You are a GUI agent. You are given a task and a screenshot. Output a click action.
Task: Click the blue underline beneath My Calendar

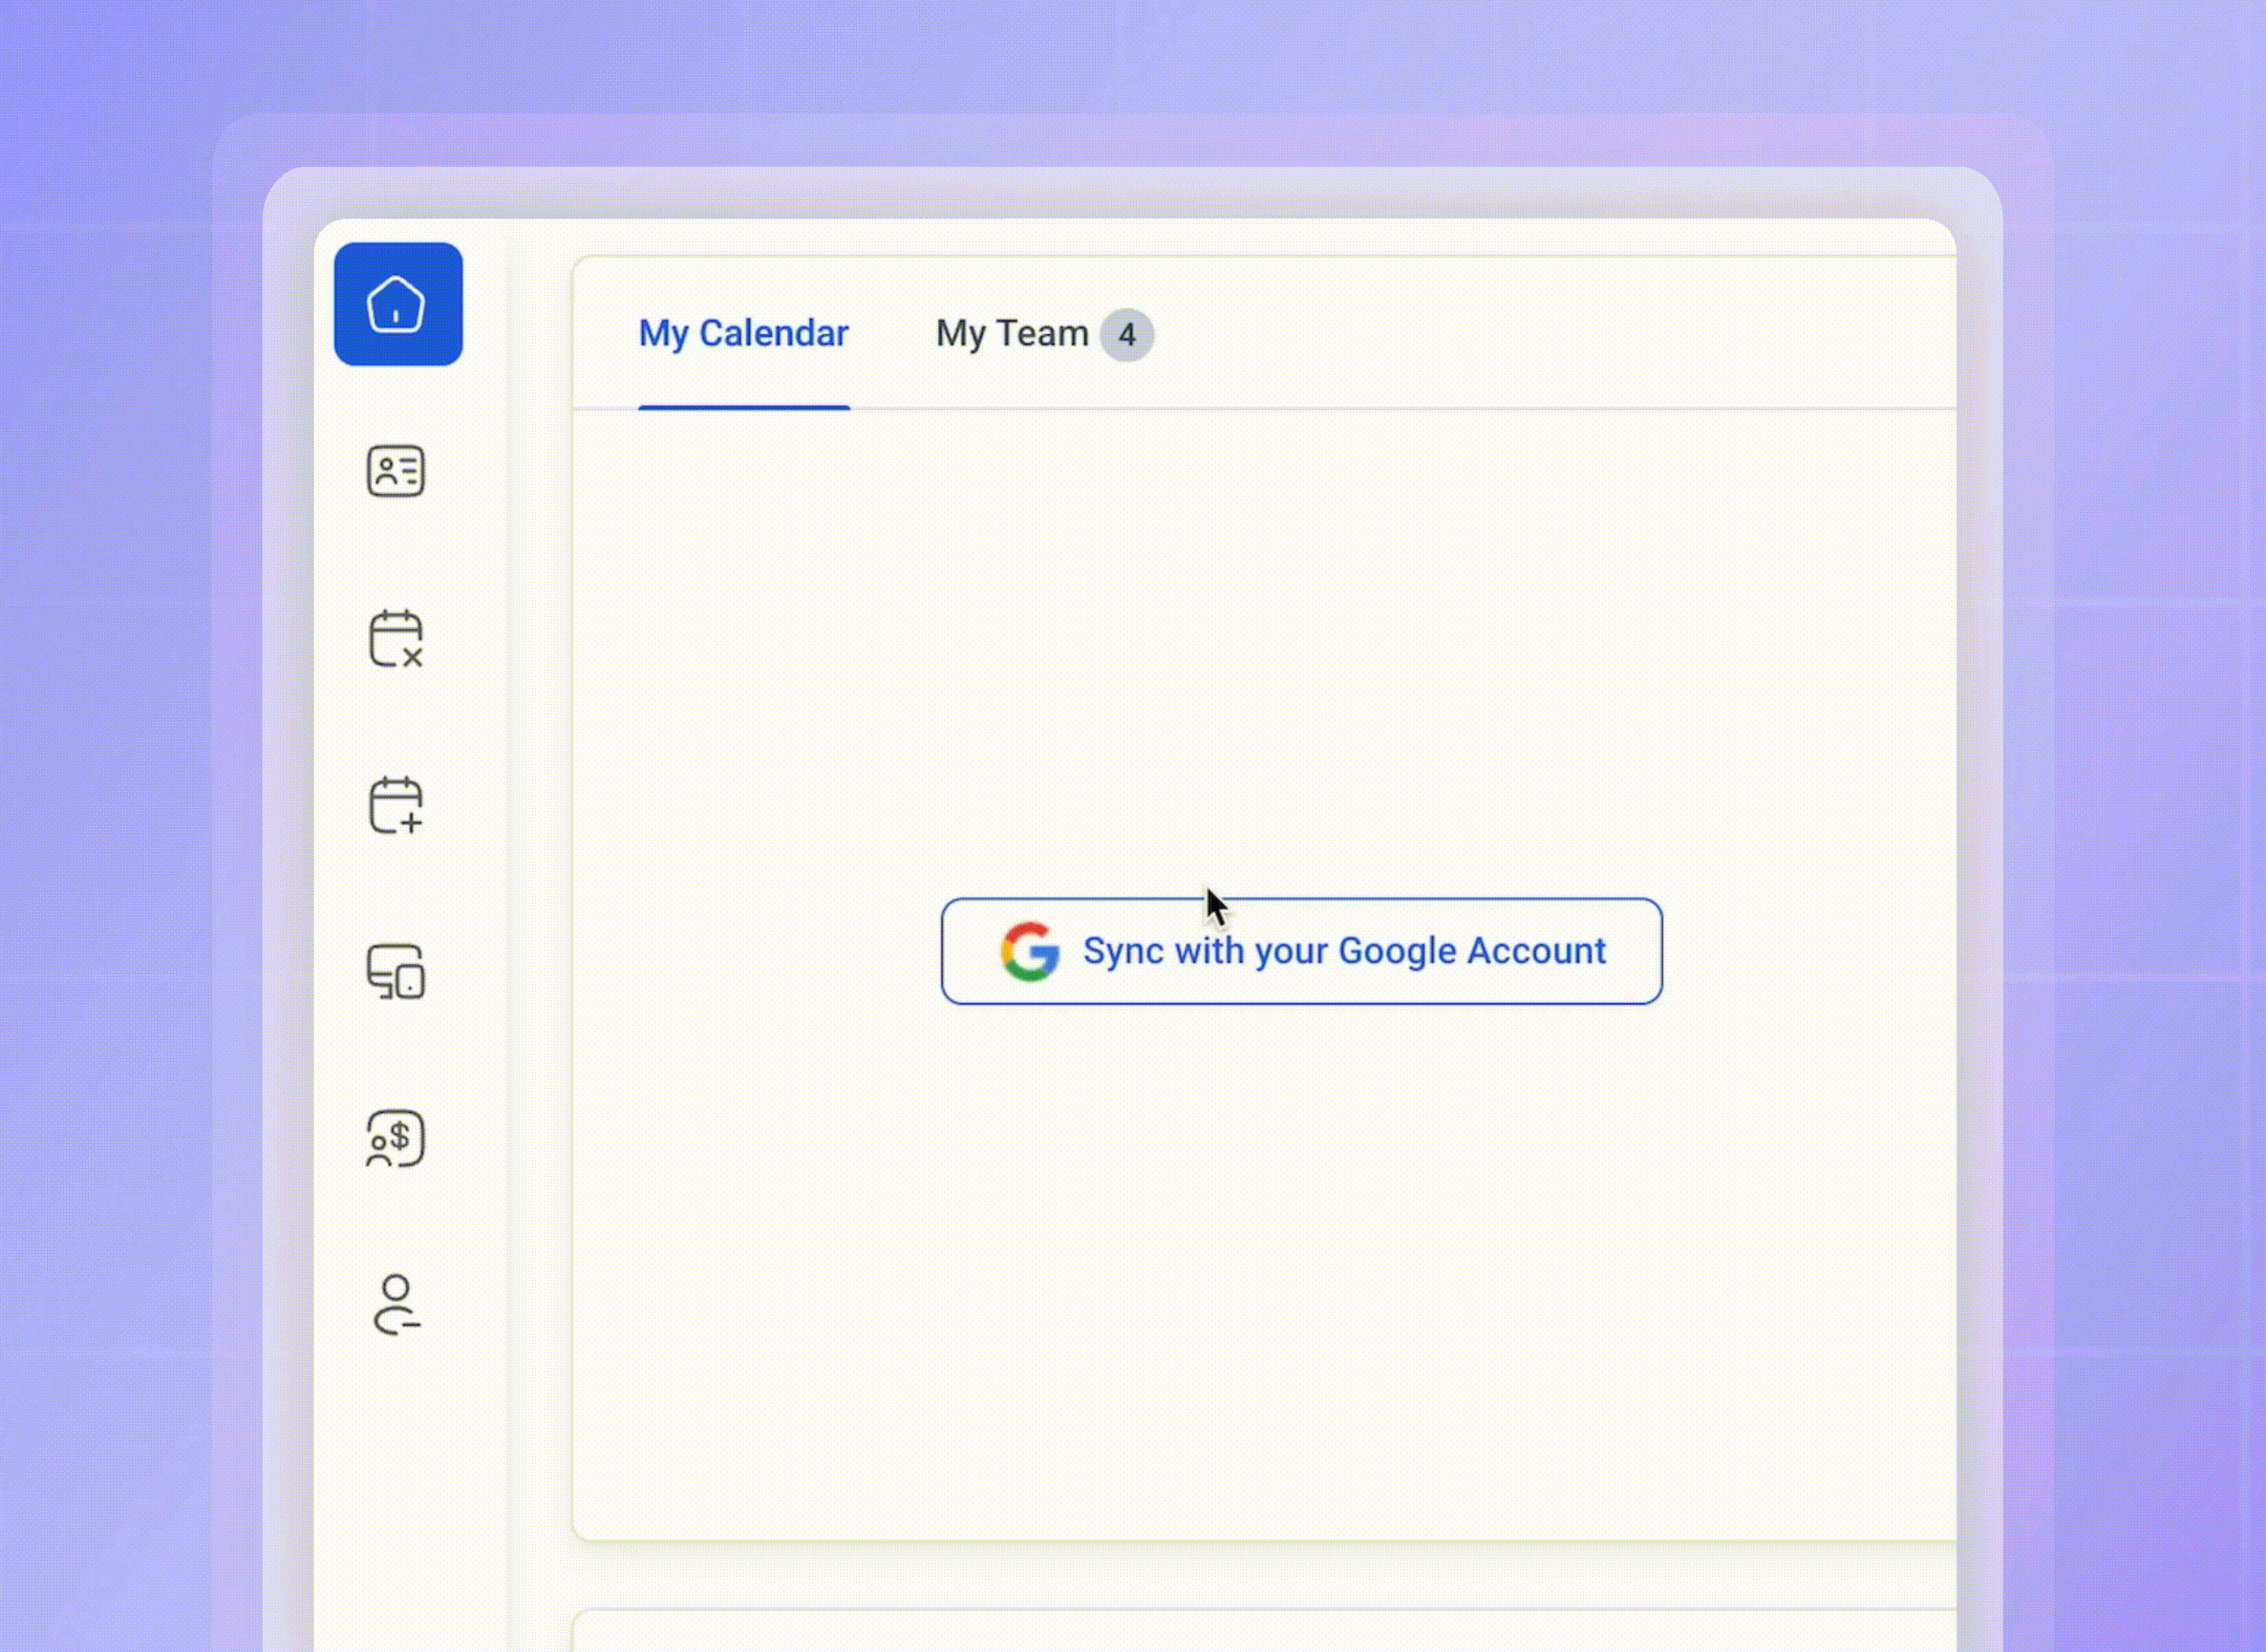[743, 407]
